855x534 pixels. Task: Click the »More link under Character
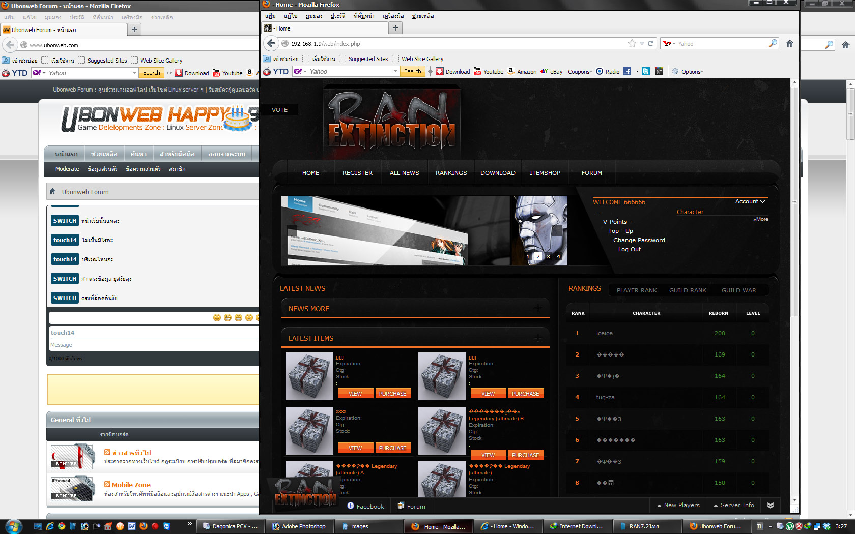click(x=761, y=219)
